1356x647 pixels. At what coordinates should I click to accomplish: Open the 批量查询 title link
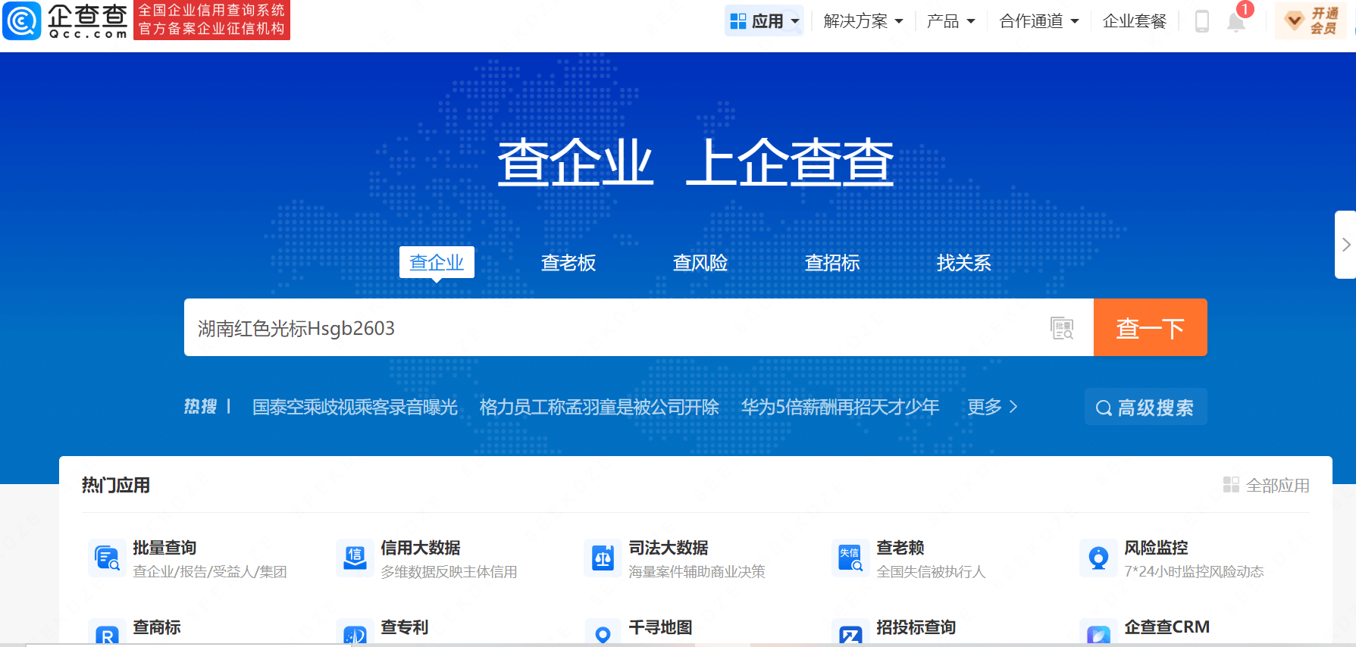click(x=164, y=547)
